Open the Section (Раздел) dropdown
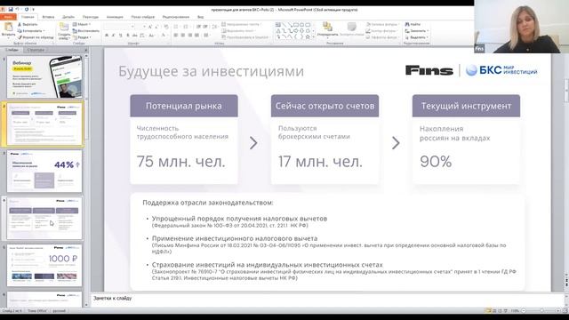The image size is (569, 320). pyautogui.click(x=82, y=37)
